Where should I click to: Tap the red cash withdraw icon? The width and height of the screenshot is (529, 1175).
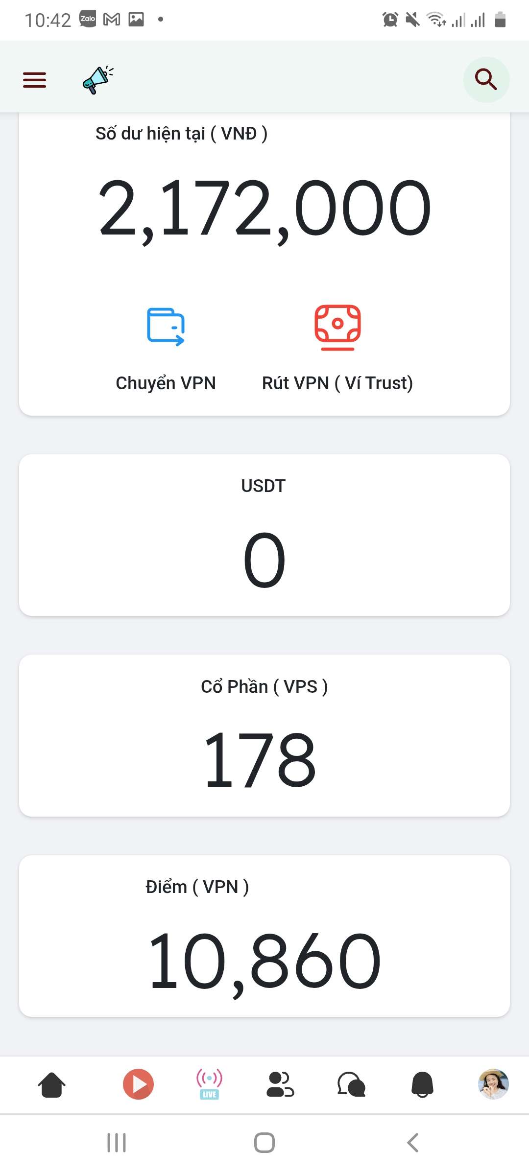point(337,327)
